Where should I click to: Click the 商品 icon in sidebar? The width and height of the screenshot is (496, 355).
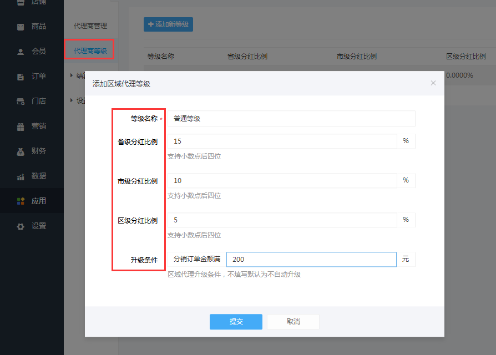tap(21, 27)
